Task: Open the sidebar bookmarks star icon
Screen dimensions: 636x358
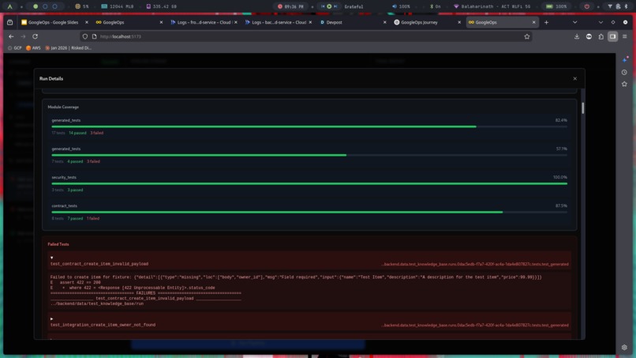Action: 624,84
